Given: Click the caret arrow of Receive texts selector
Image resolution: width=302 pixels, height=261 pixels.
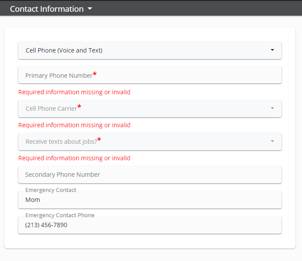Looking at the screenshot, I should (x=272, y=141).
